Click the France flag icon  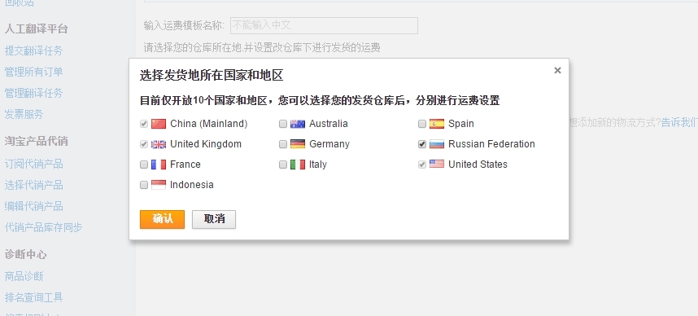coord(159,165)
